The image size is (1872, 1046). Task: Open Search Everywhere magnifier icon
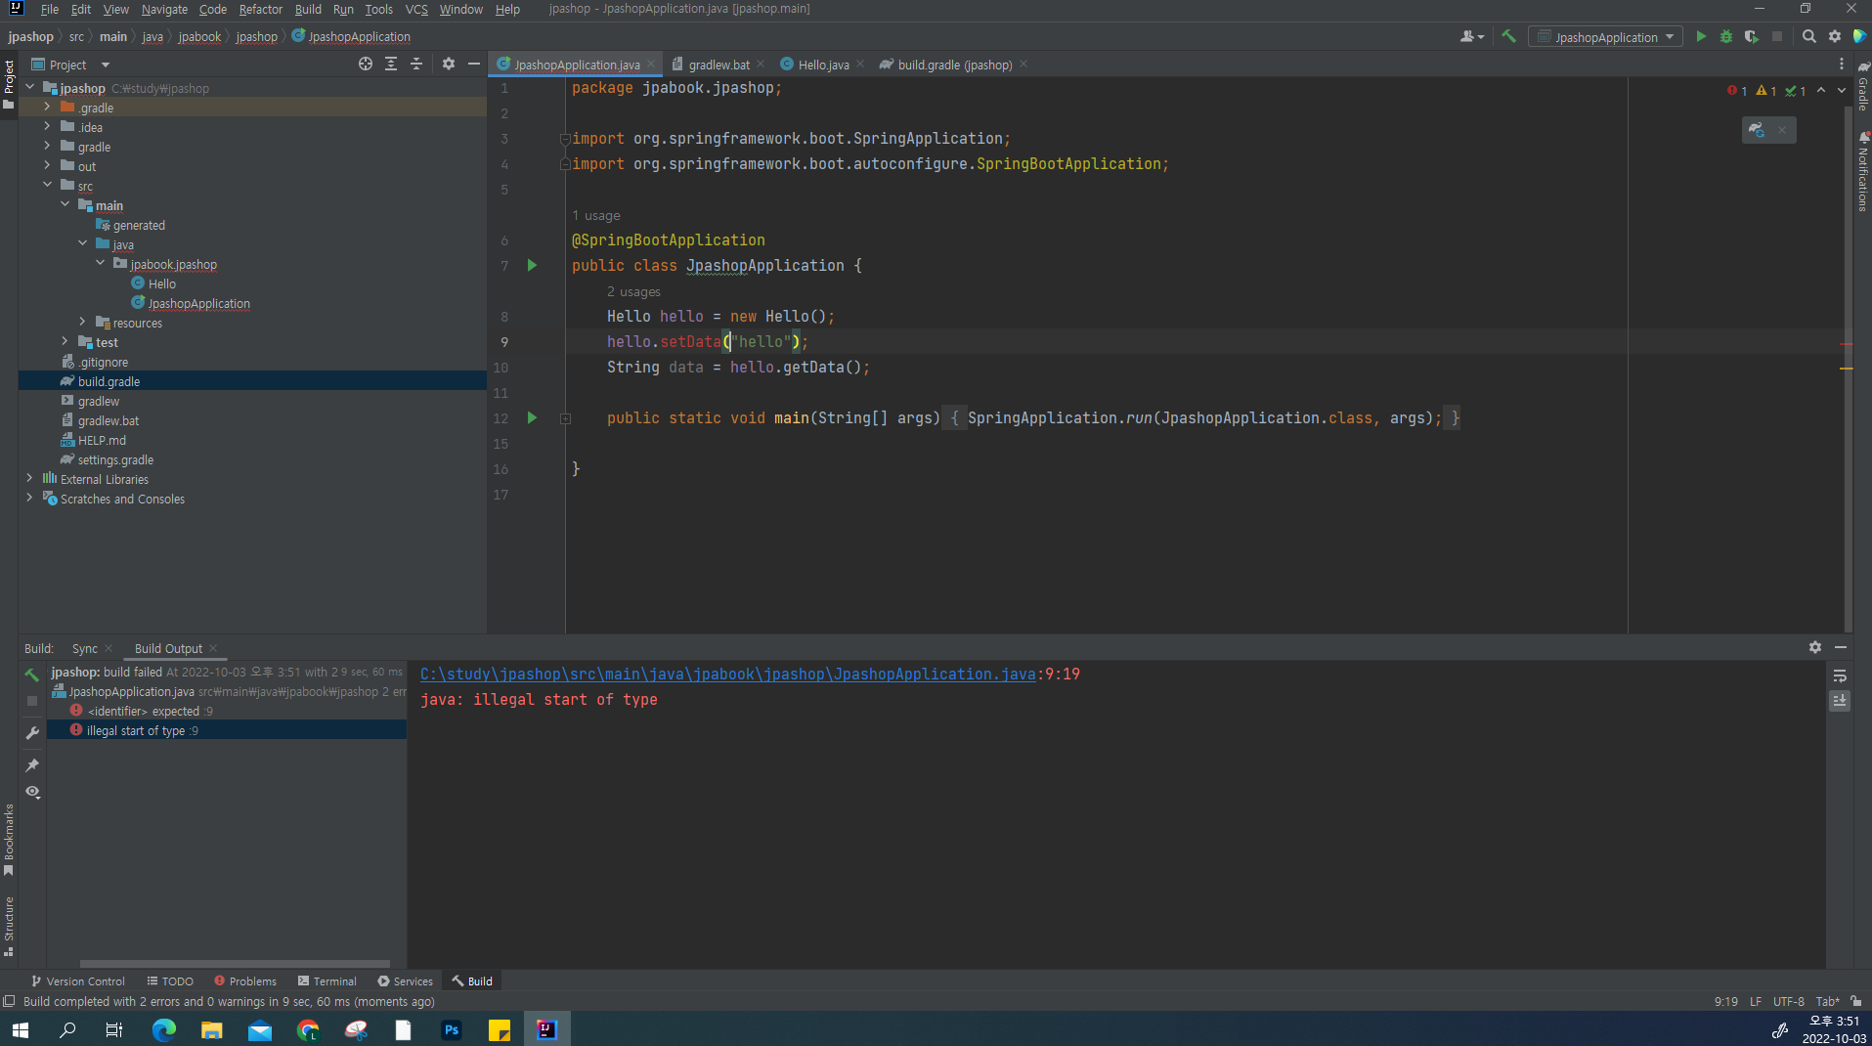tap(1809, 36)
